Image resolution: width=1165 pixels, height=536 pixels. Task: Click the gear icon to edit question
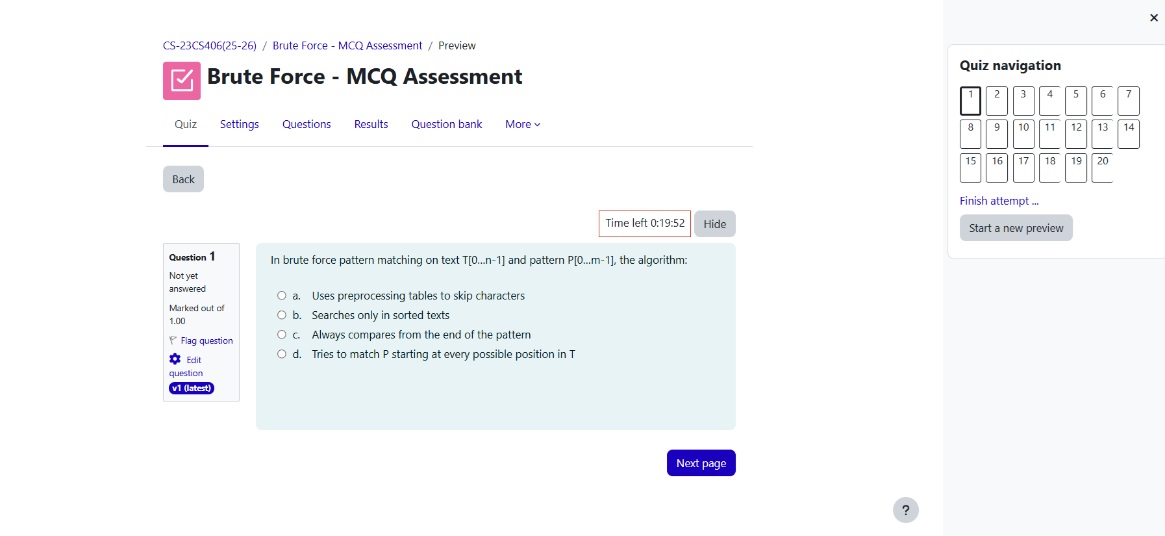pyautogui.click(x=175, y=359)
